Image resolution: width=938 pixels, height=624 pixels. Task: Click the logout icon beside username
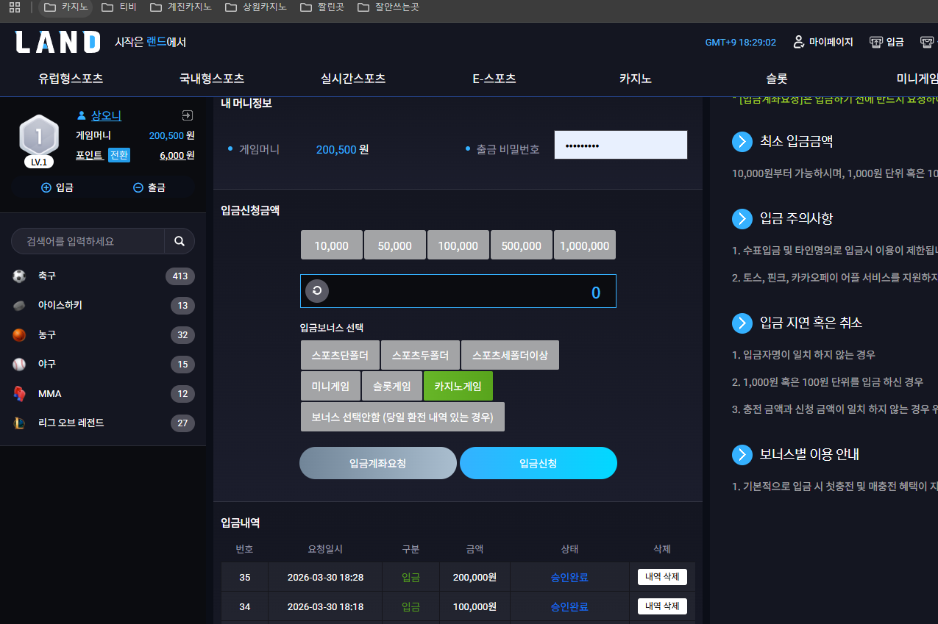187,115
